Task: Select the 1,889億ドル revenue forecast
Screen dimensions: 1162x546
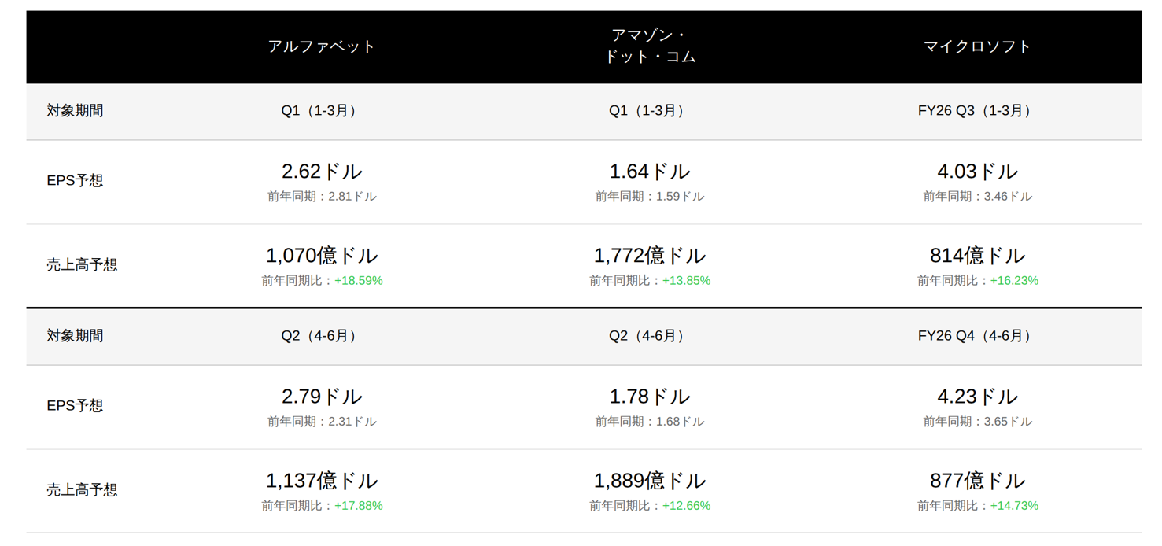Action: pyautogui.click(x=650, y=481)
